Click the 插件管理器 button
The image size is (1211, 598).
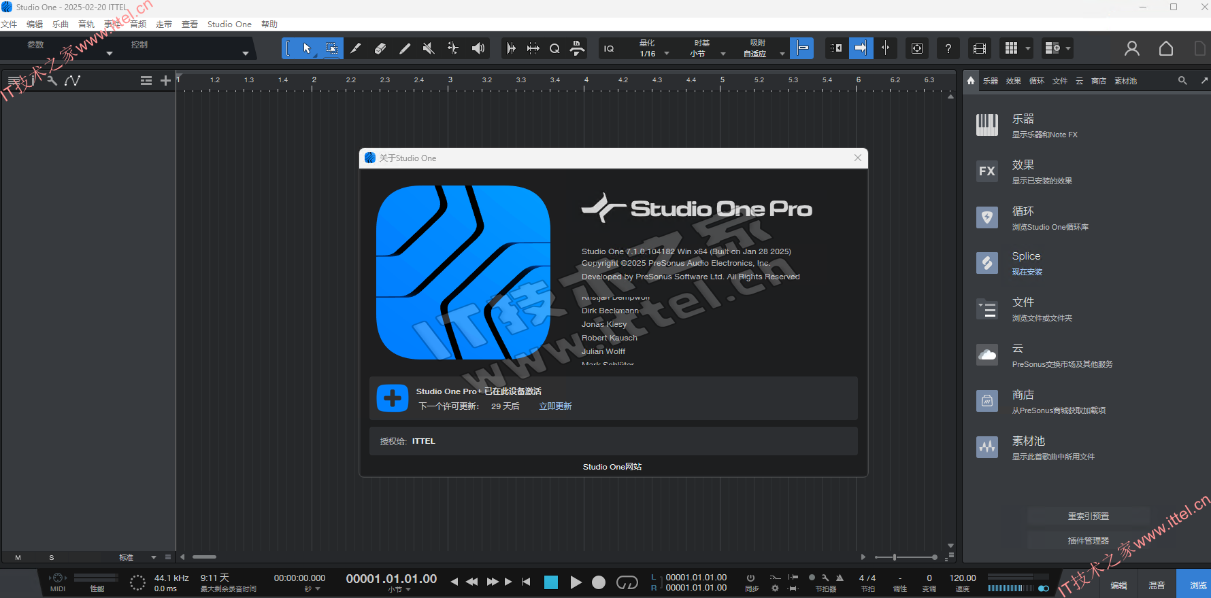[x=1089, y=541]
